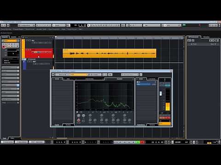Image resolution: width=221 pixels, height=165 pixels.
Task: Click the red record-enable button in the Inspector
Action: pyautogui.click(x=4, y=47)
